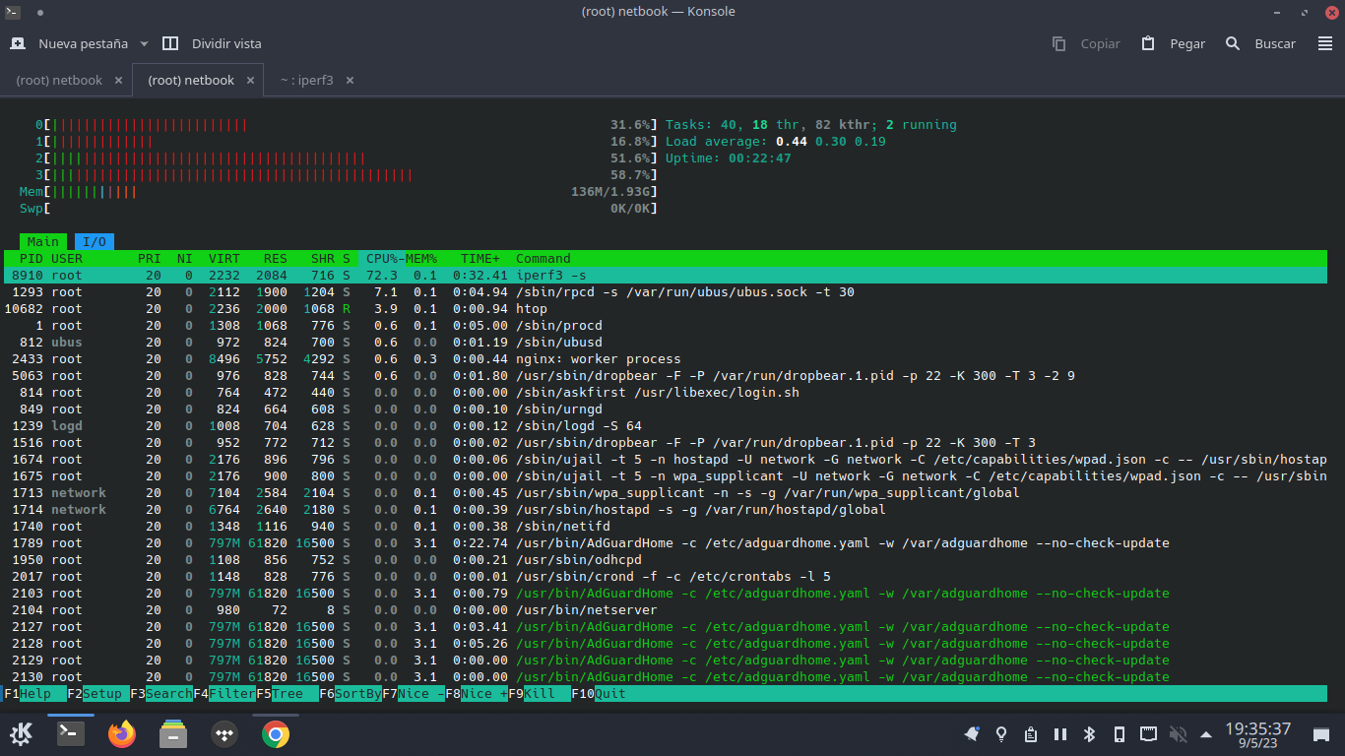Click F9 Kill in htop footer
The height and width of the screenshot is (756, 1345).
click(540, 693)
